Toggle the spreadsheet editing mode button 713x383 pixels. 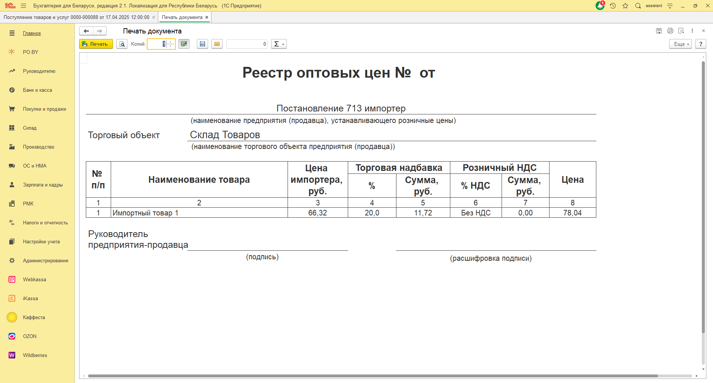[184, 44]
